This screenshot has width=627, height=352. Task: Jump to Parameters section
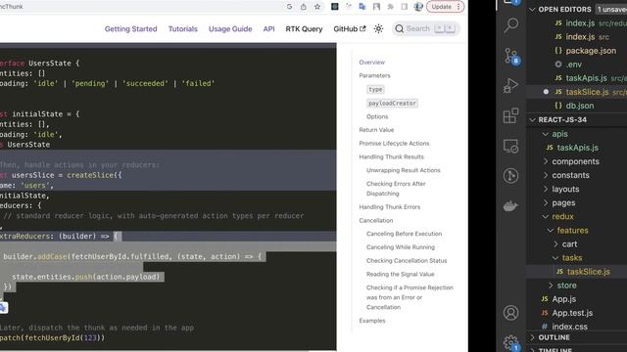[374, 75]
